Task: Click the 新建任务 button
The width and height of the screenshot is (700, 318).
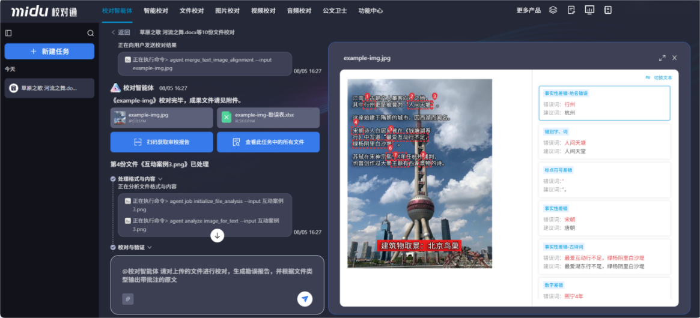Action: click(x=49, y=51)
